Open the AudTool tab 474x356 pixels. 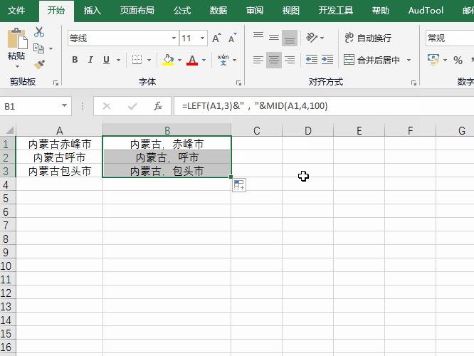point(426,11)
